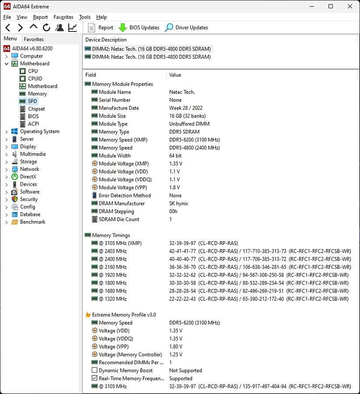The width and height of the screenshot is (360, 394).
Task: Open the Report menu
Action: tap(40, 17)
